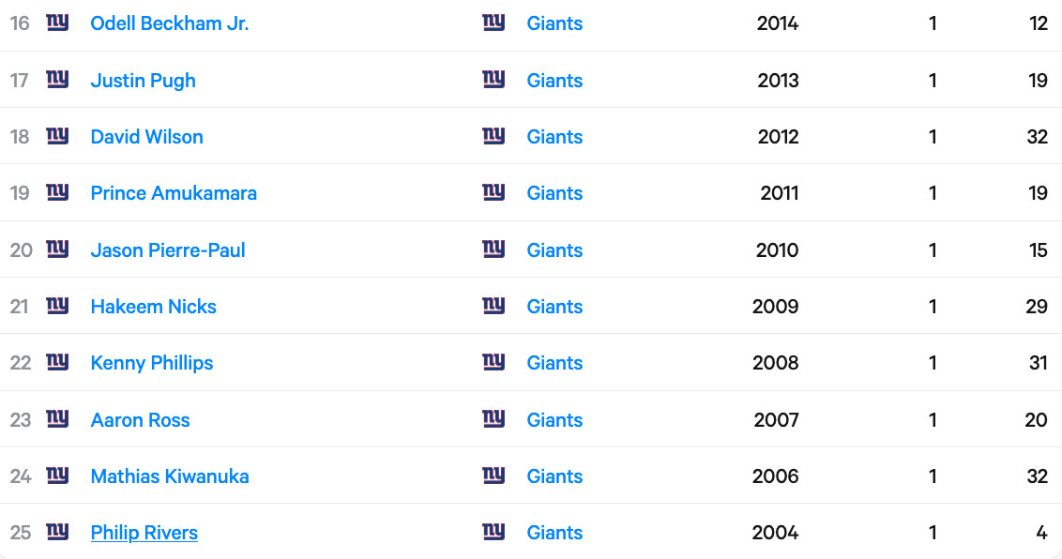1062x559 pixels.
Task: Click the Giants logo next to Aaron Ross
Action: [57, 419]
